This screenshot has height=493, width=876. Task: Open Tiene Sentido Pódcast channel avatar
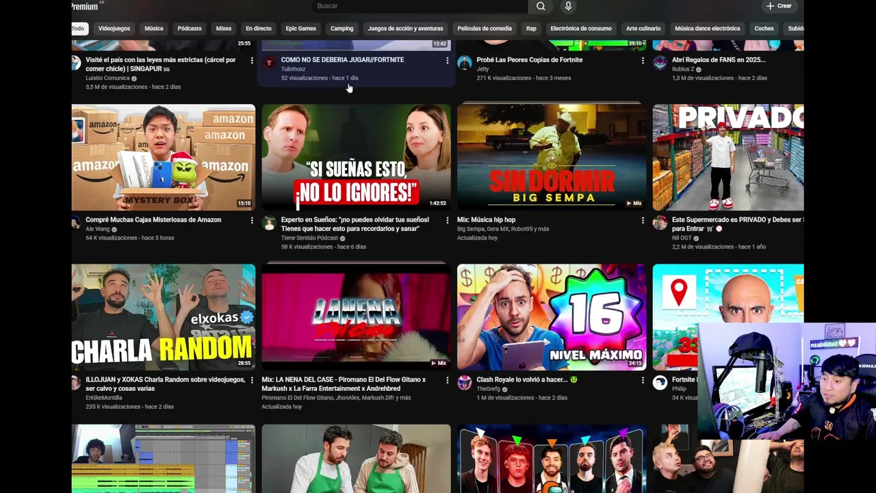[x=269, y=223]
